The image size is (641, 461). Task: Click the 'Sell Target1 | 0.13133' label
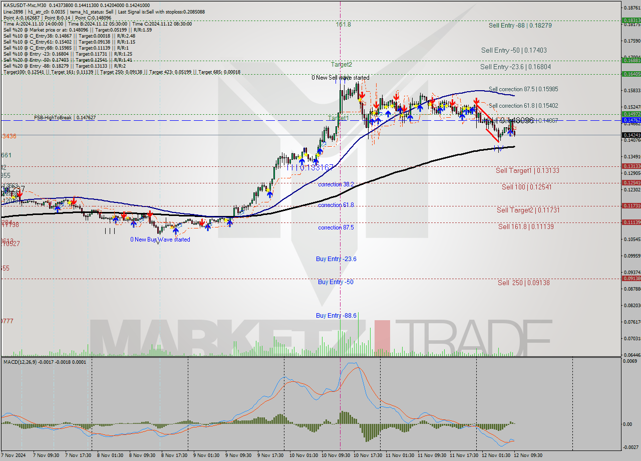coord(527,170)
